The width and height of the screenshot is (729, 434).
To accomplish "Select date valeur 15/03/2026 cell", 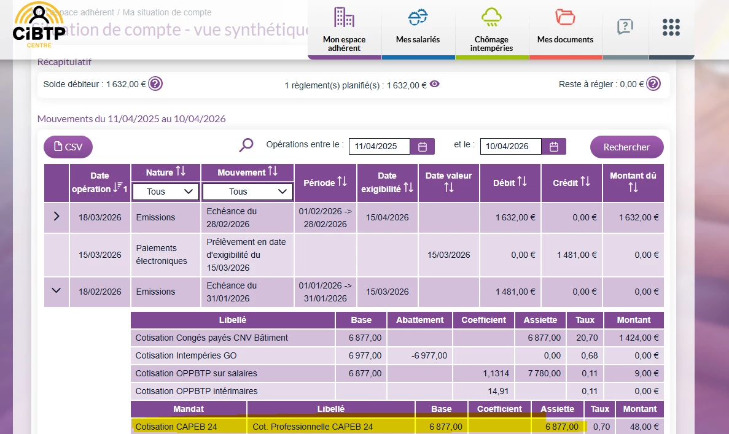I will pyautogui.click(x=449, y=255).
